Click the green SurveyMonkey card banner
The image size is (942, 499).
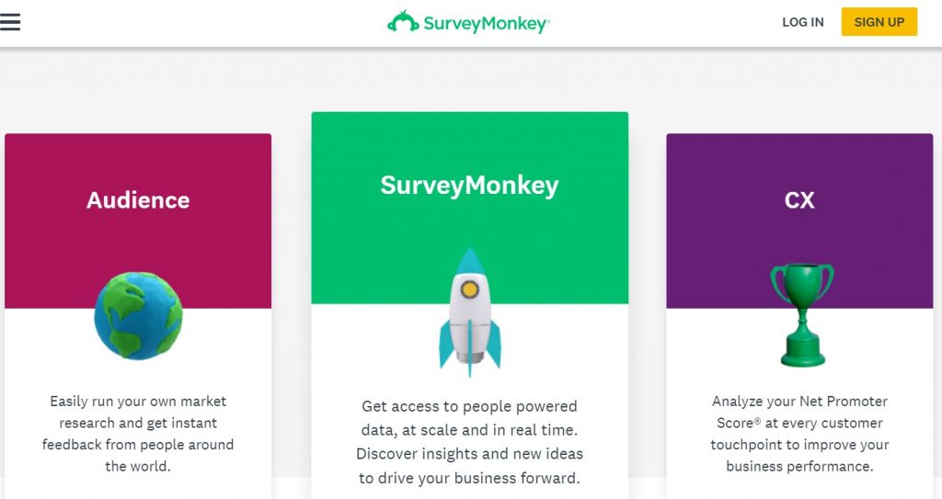coord(470,208)
